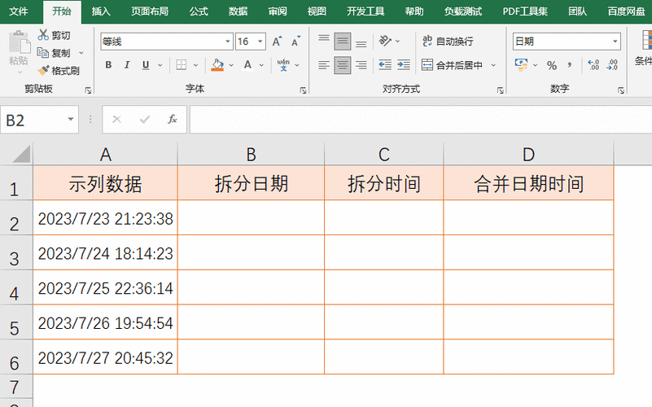Apply the fill color paint bucket

pyautogui.click(x=217, y=65)
